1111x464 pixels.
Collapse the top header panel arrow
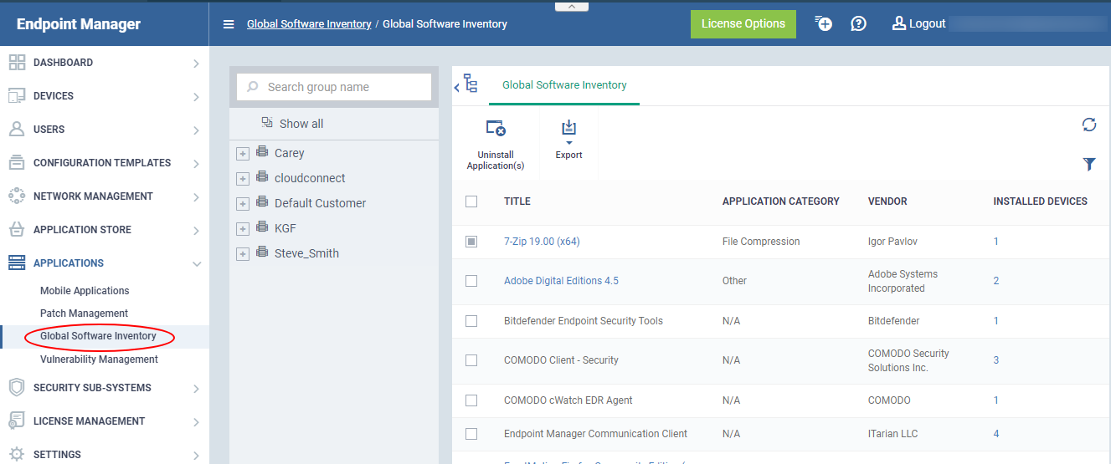(572, 6)
